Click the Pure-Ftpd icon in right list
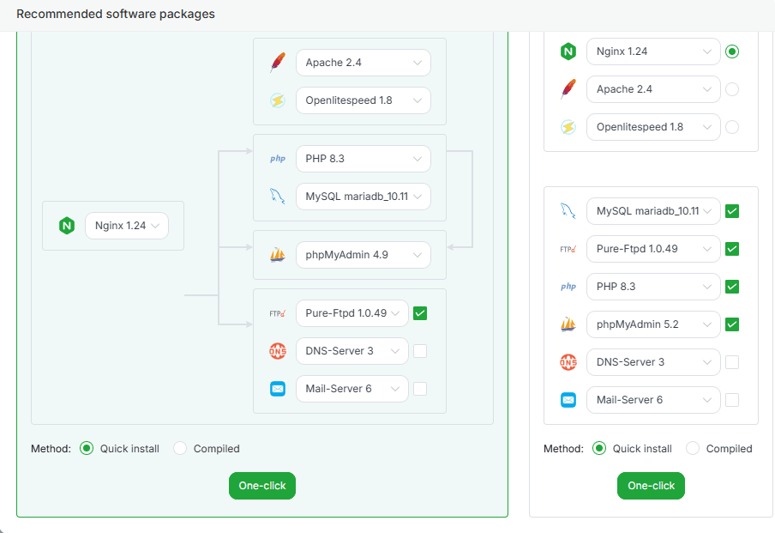 [x=568, y=249]
